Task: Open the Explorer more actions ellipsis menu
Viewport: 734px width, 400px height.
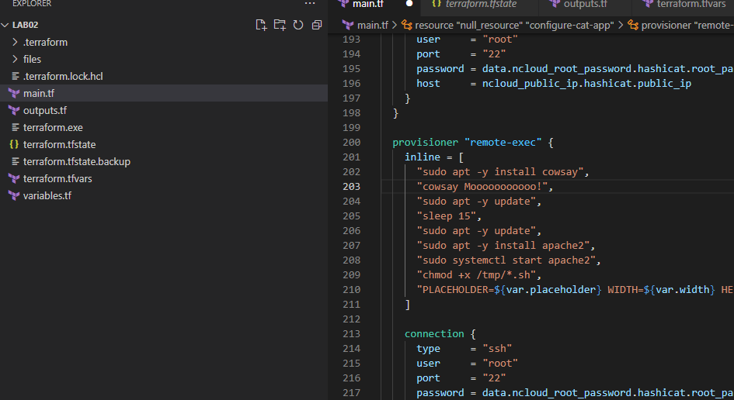Action: tap(310, 4)
